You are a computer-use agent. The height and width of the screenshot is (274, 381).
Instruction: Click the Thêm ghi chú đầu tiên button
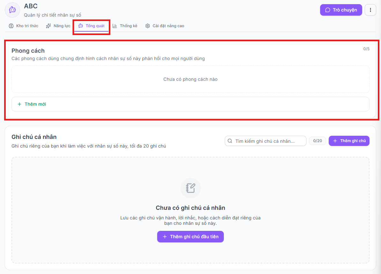(x=191, y=237)
